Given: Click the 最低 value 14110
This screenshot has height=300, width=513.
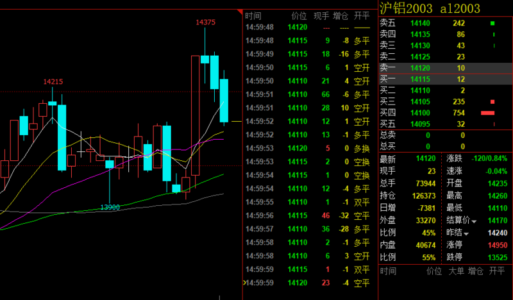Looking at the screenshot, I should coord(498,208).
